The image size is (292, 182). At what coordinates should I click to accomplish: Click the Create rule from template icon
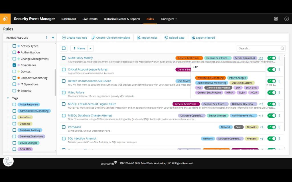point(93,38)
